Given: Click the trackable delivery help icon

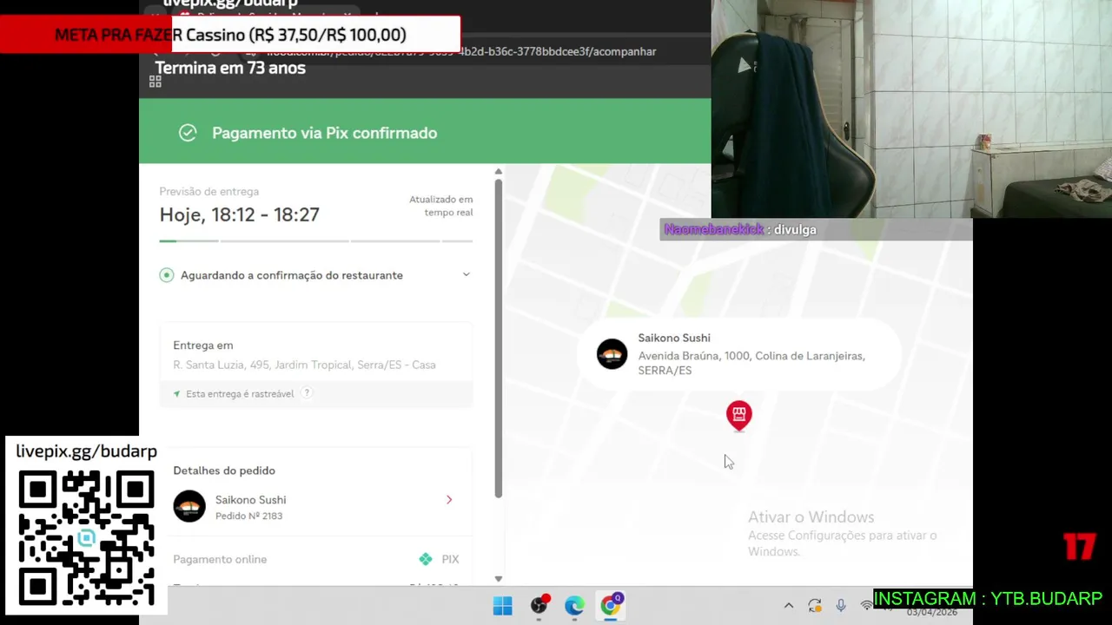Looking at the screenshot, I should (x=306, y=393).
